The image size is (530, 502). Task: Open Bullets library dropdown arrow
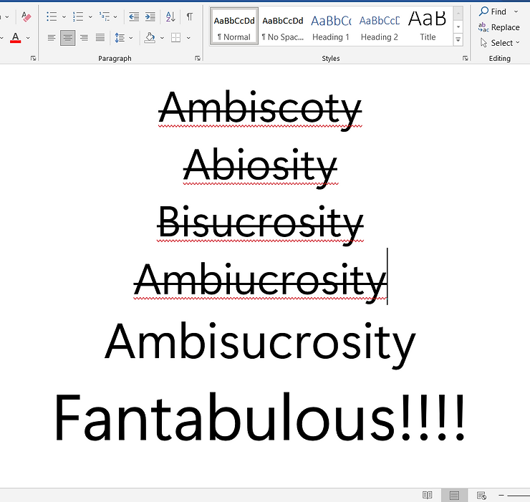(64, 16)
